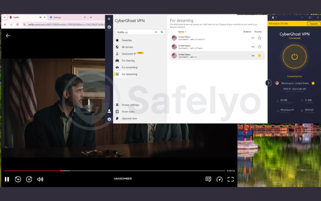The width and height of the screenshot is (321, 201).
Task: Enter Netflix fullscreen mode
Action: click(x=230, y=179)
